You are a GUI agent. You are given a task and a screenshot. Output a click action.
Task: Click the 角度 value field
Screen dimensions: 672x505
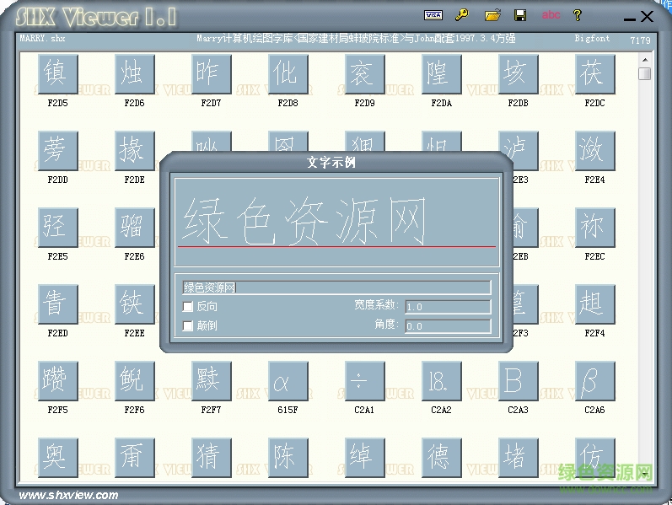[x=448, y=325]
